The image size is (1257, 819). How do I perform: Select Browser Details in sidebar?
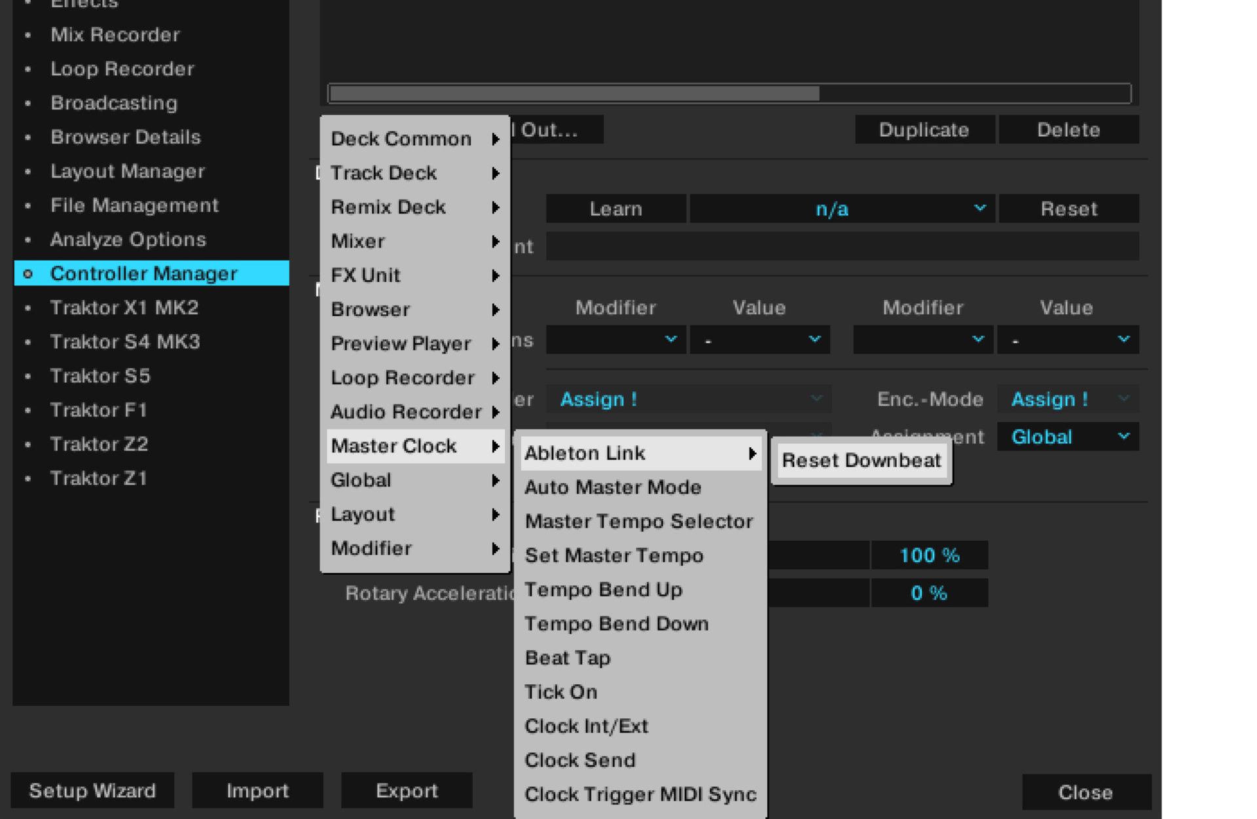click(x=151, y=137)
